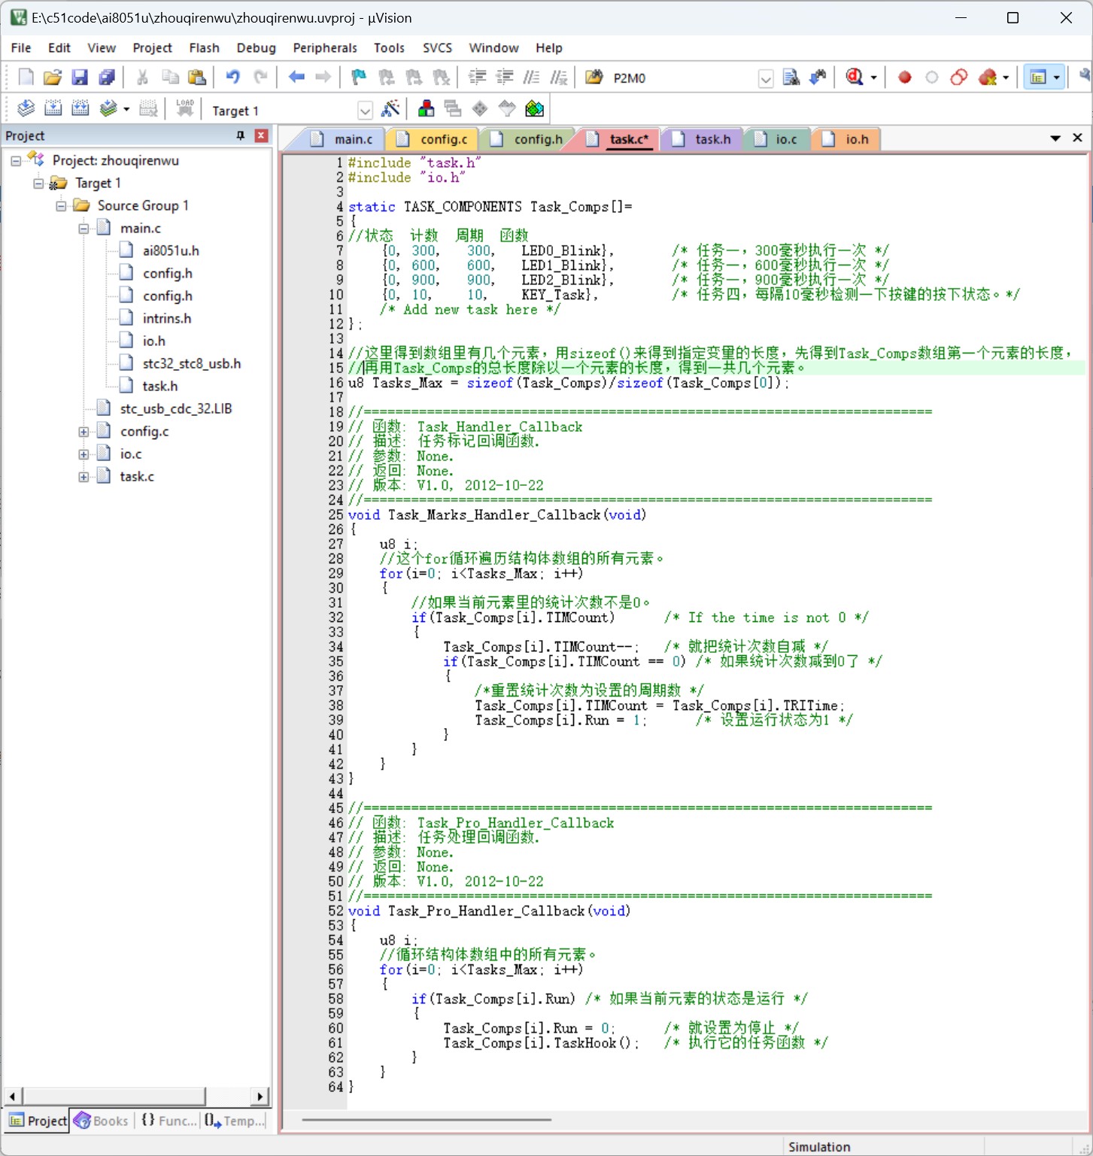Collapse Project: zhouqirenwu tree node
Image resolution: width=1093 pixels, height=1156 pixels.
(x=16, y=161)
